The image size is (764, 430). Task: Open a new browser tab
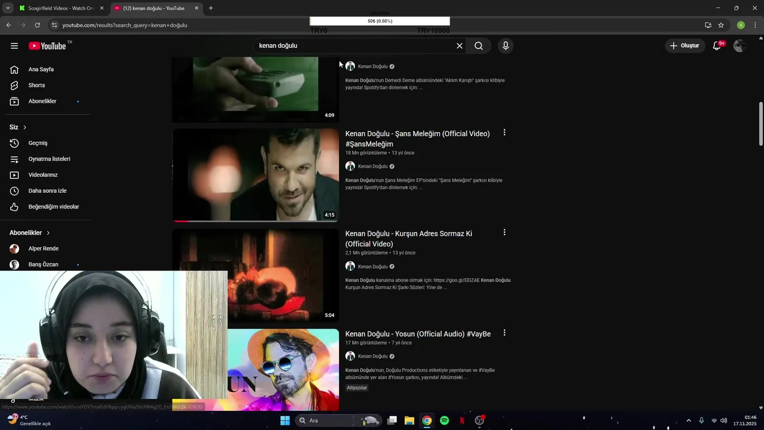tap(211, 8)
